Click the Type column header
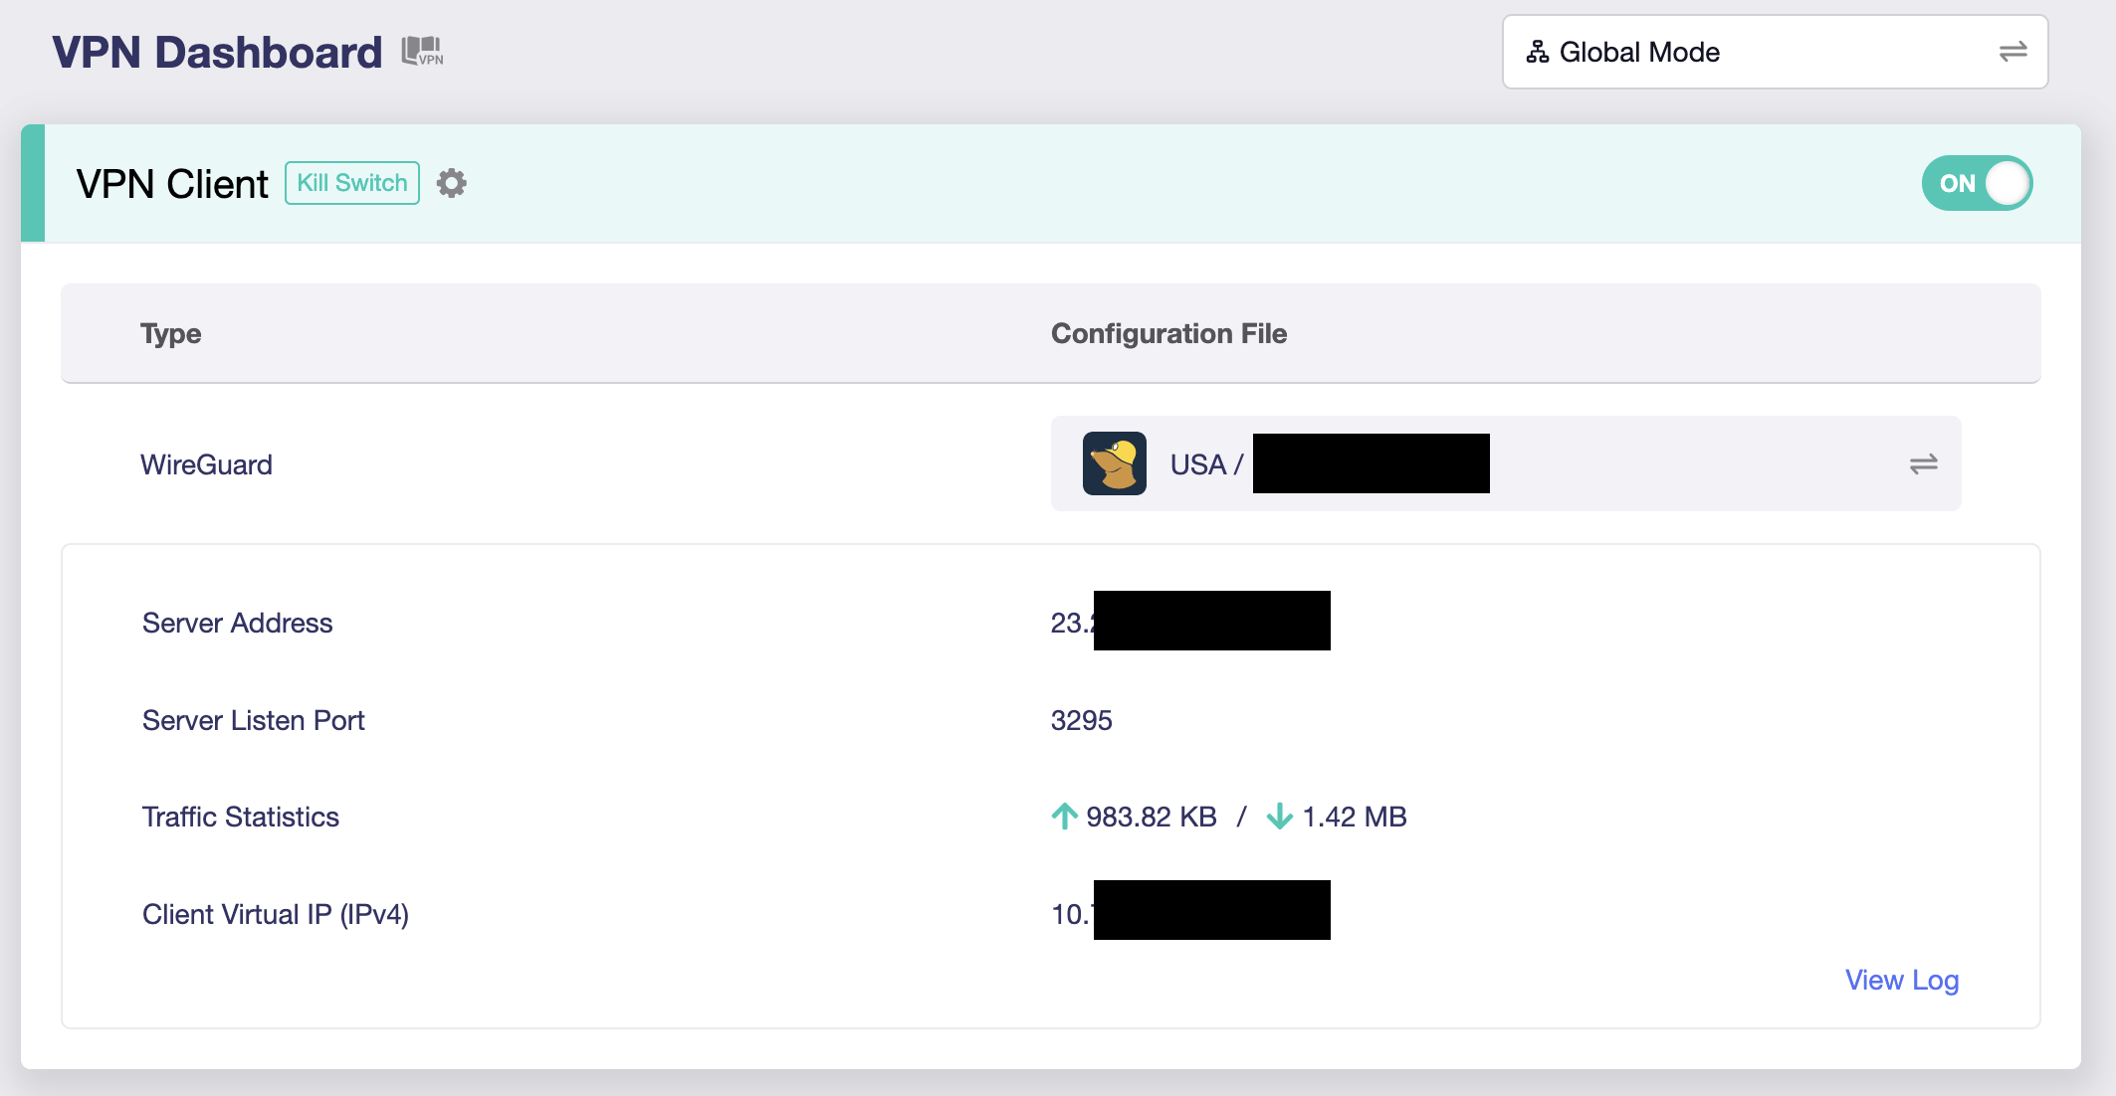 point(171,333)
